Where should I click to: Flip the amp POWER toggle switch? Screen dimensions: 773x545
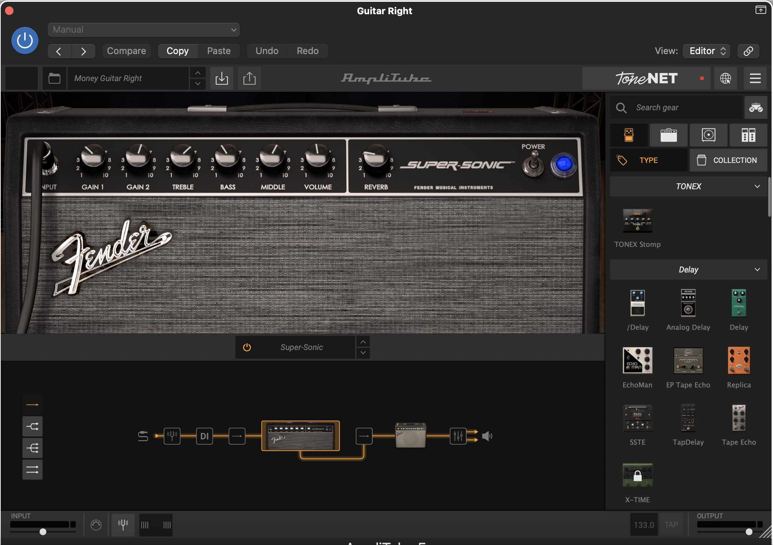point(533,164)
